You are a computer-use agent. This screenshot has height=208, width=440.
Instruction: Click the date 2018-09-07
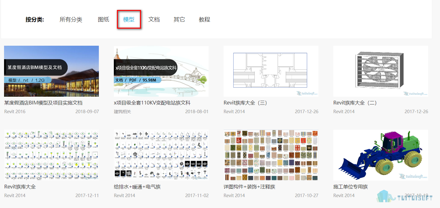tap(87, 112)
